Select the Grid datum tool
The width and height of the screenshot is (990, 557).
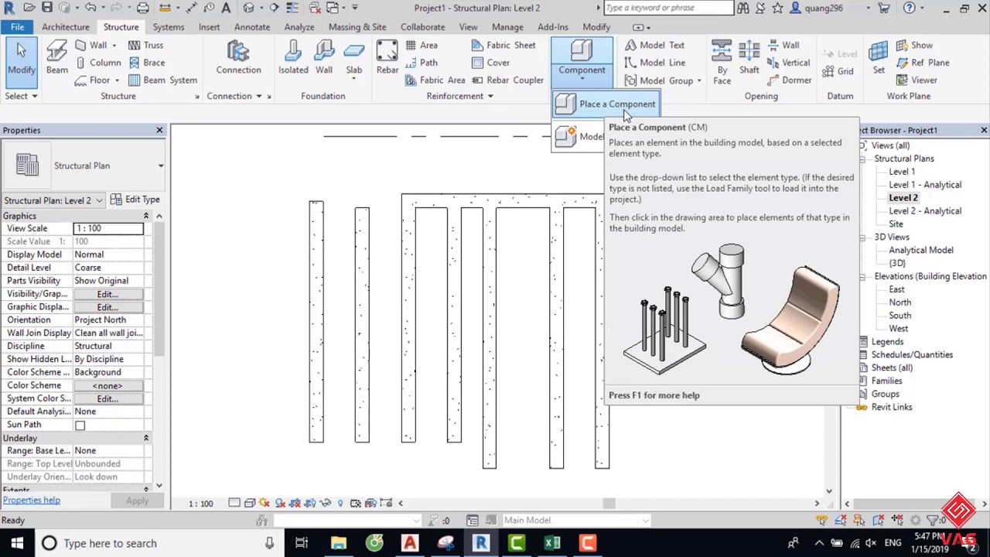tap(838, 71)
